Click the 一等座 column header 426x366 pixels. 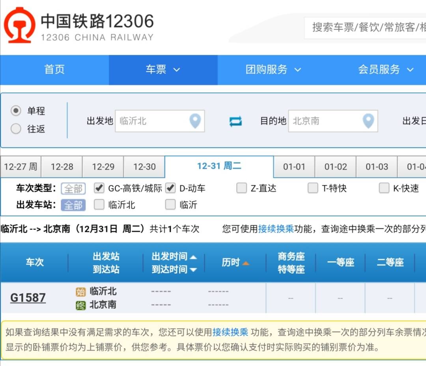click(x=340, y=263)
